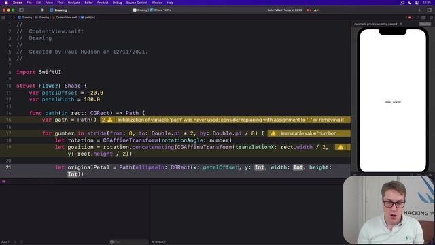The height and width of the screenshot is (245, 435).
Task: Click line number 14 in the gutter
Action: 9,113
